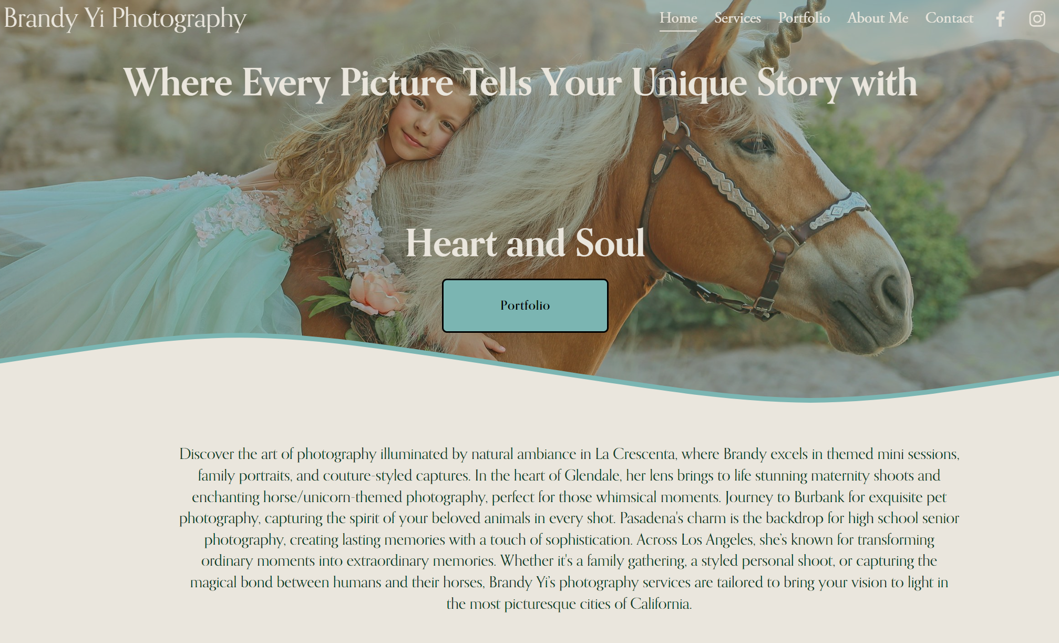Image resolution: width=1059 pixels, height=643 pixels.
Task: Click the 'Heart and Soul' heading text
Action: (x=525, y=243)
